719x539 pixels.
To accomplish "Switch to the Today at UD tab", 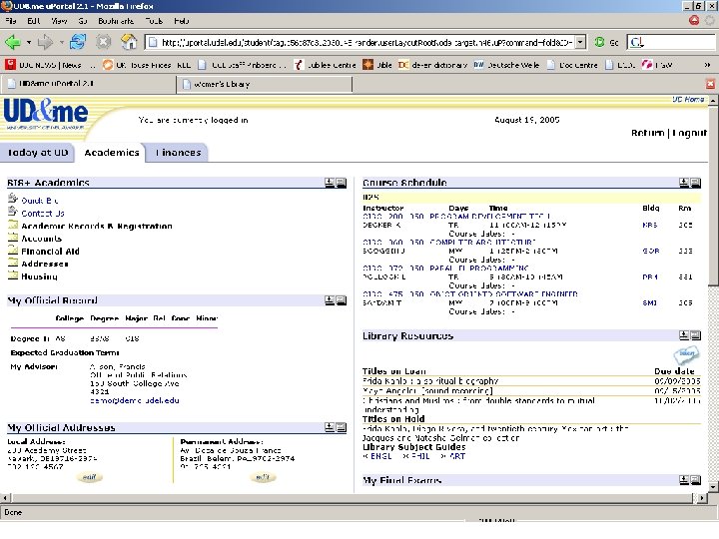I will point(38,153).
